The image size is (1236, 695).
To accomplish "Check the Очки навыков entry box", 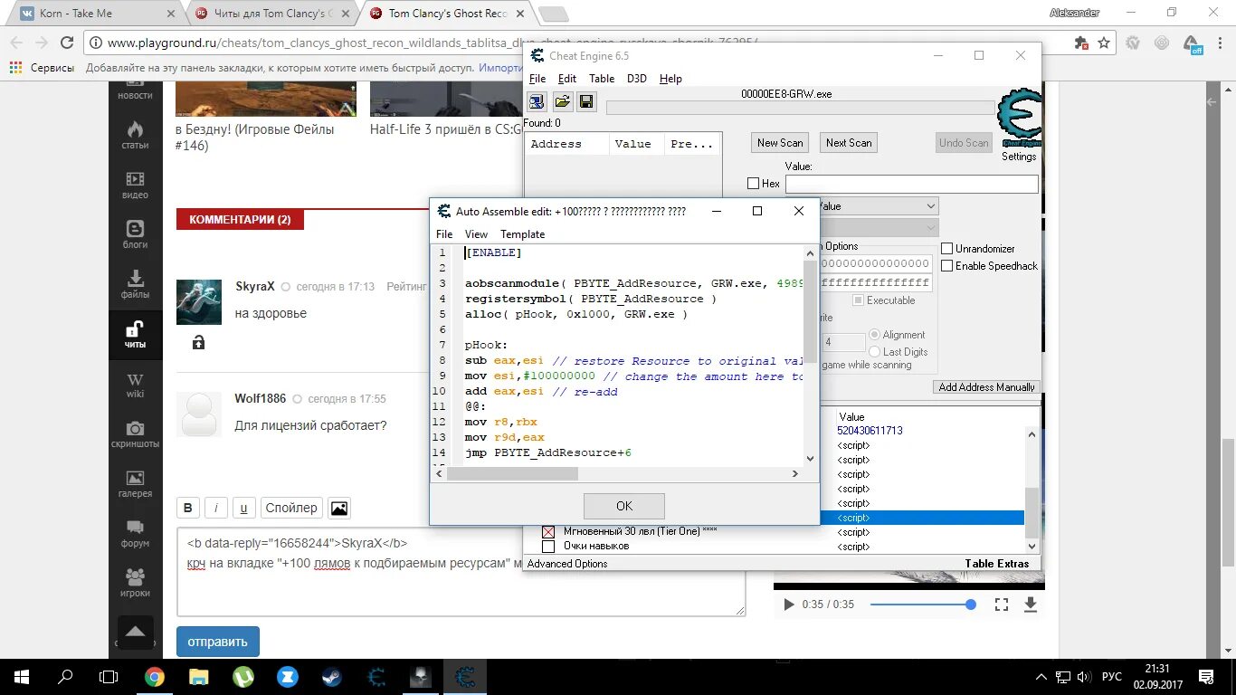I will click(x=547, y=547).
